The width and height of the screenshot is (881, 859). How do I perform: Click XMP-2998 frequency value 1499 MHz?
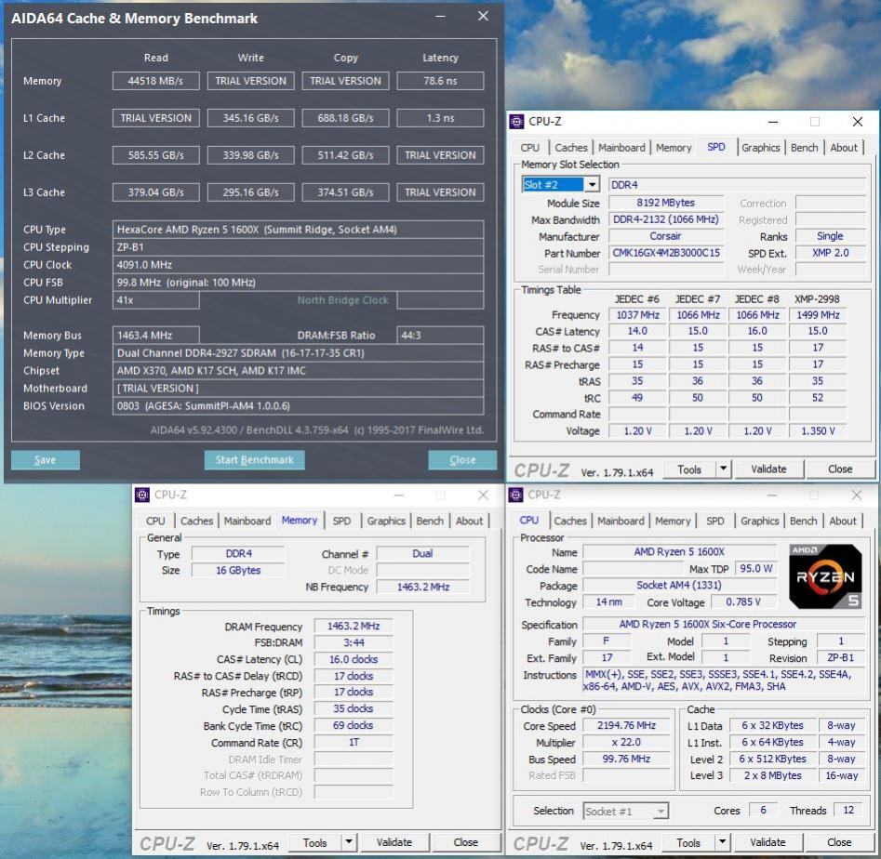point(818,315)
